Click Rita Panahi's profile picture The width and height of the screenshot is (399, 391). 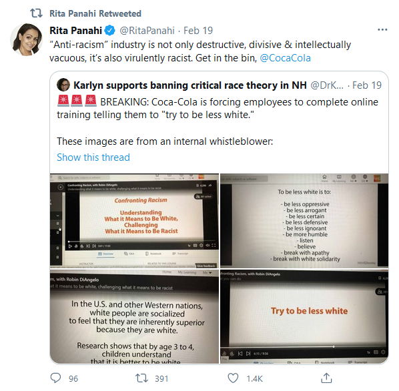pyautogui.click(x=26, y=39)
